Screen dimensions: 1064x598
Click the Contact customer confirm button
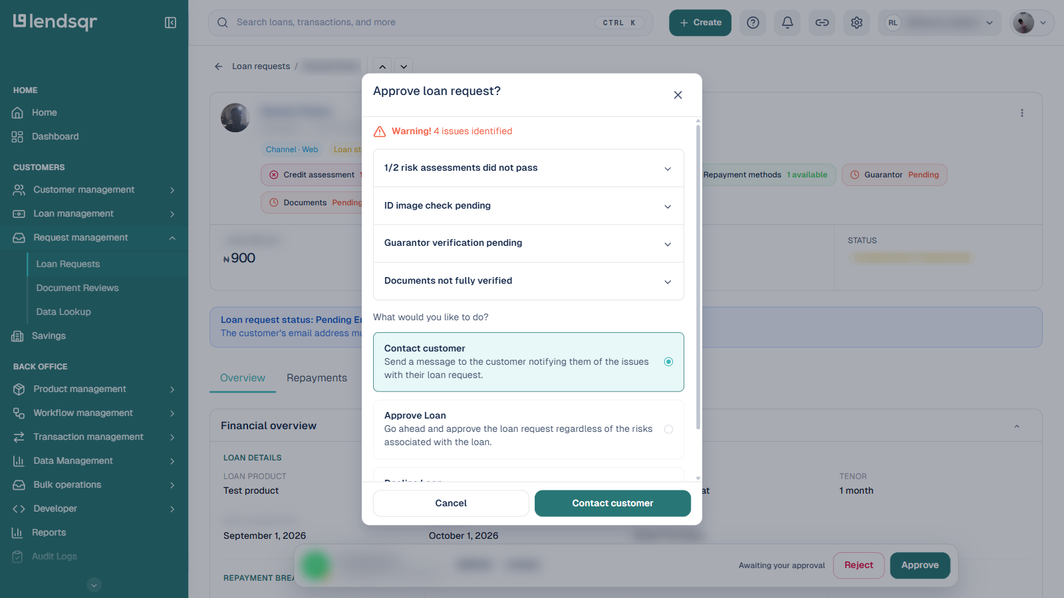tap(612, 504)
